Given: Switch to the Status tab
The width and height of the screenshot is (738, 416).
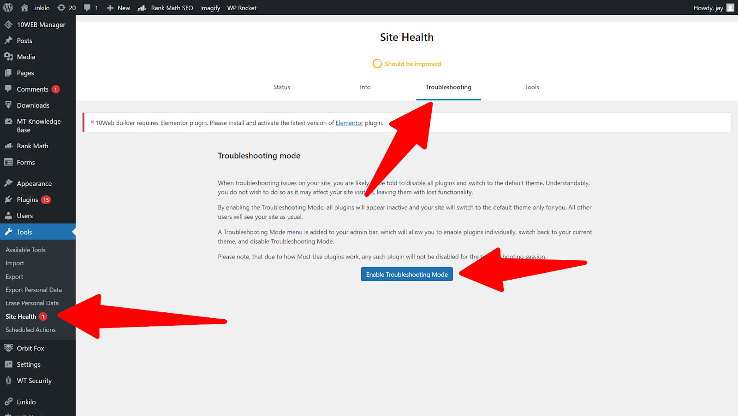Looking at the screenshot, I should (282, 87).
